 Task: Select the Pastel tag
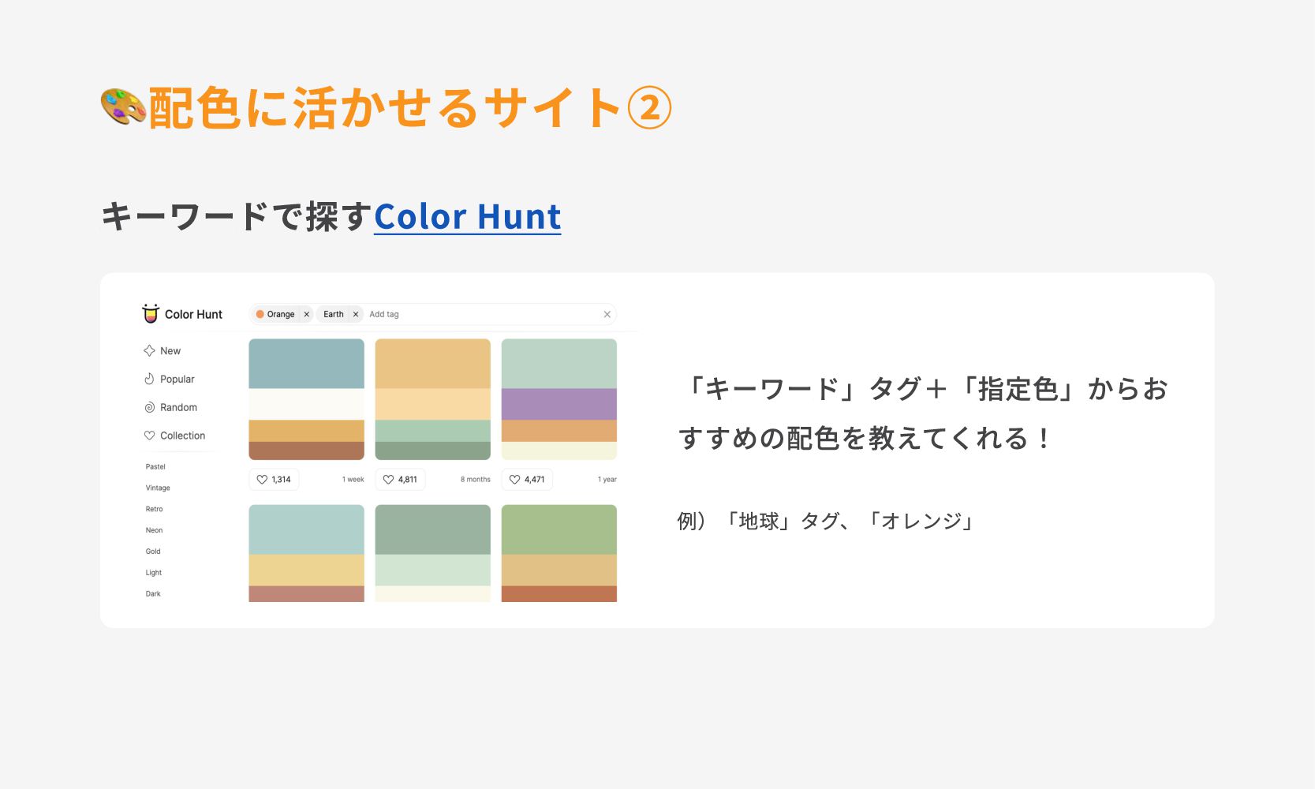(x=155, y=467)
